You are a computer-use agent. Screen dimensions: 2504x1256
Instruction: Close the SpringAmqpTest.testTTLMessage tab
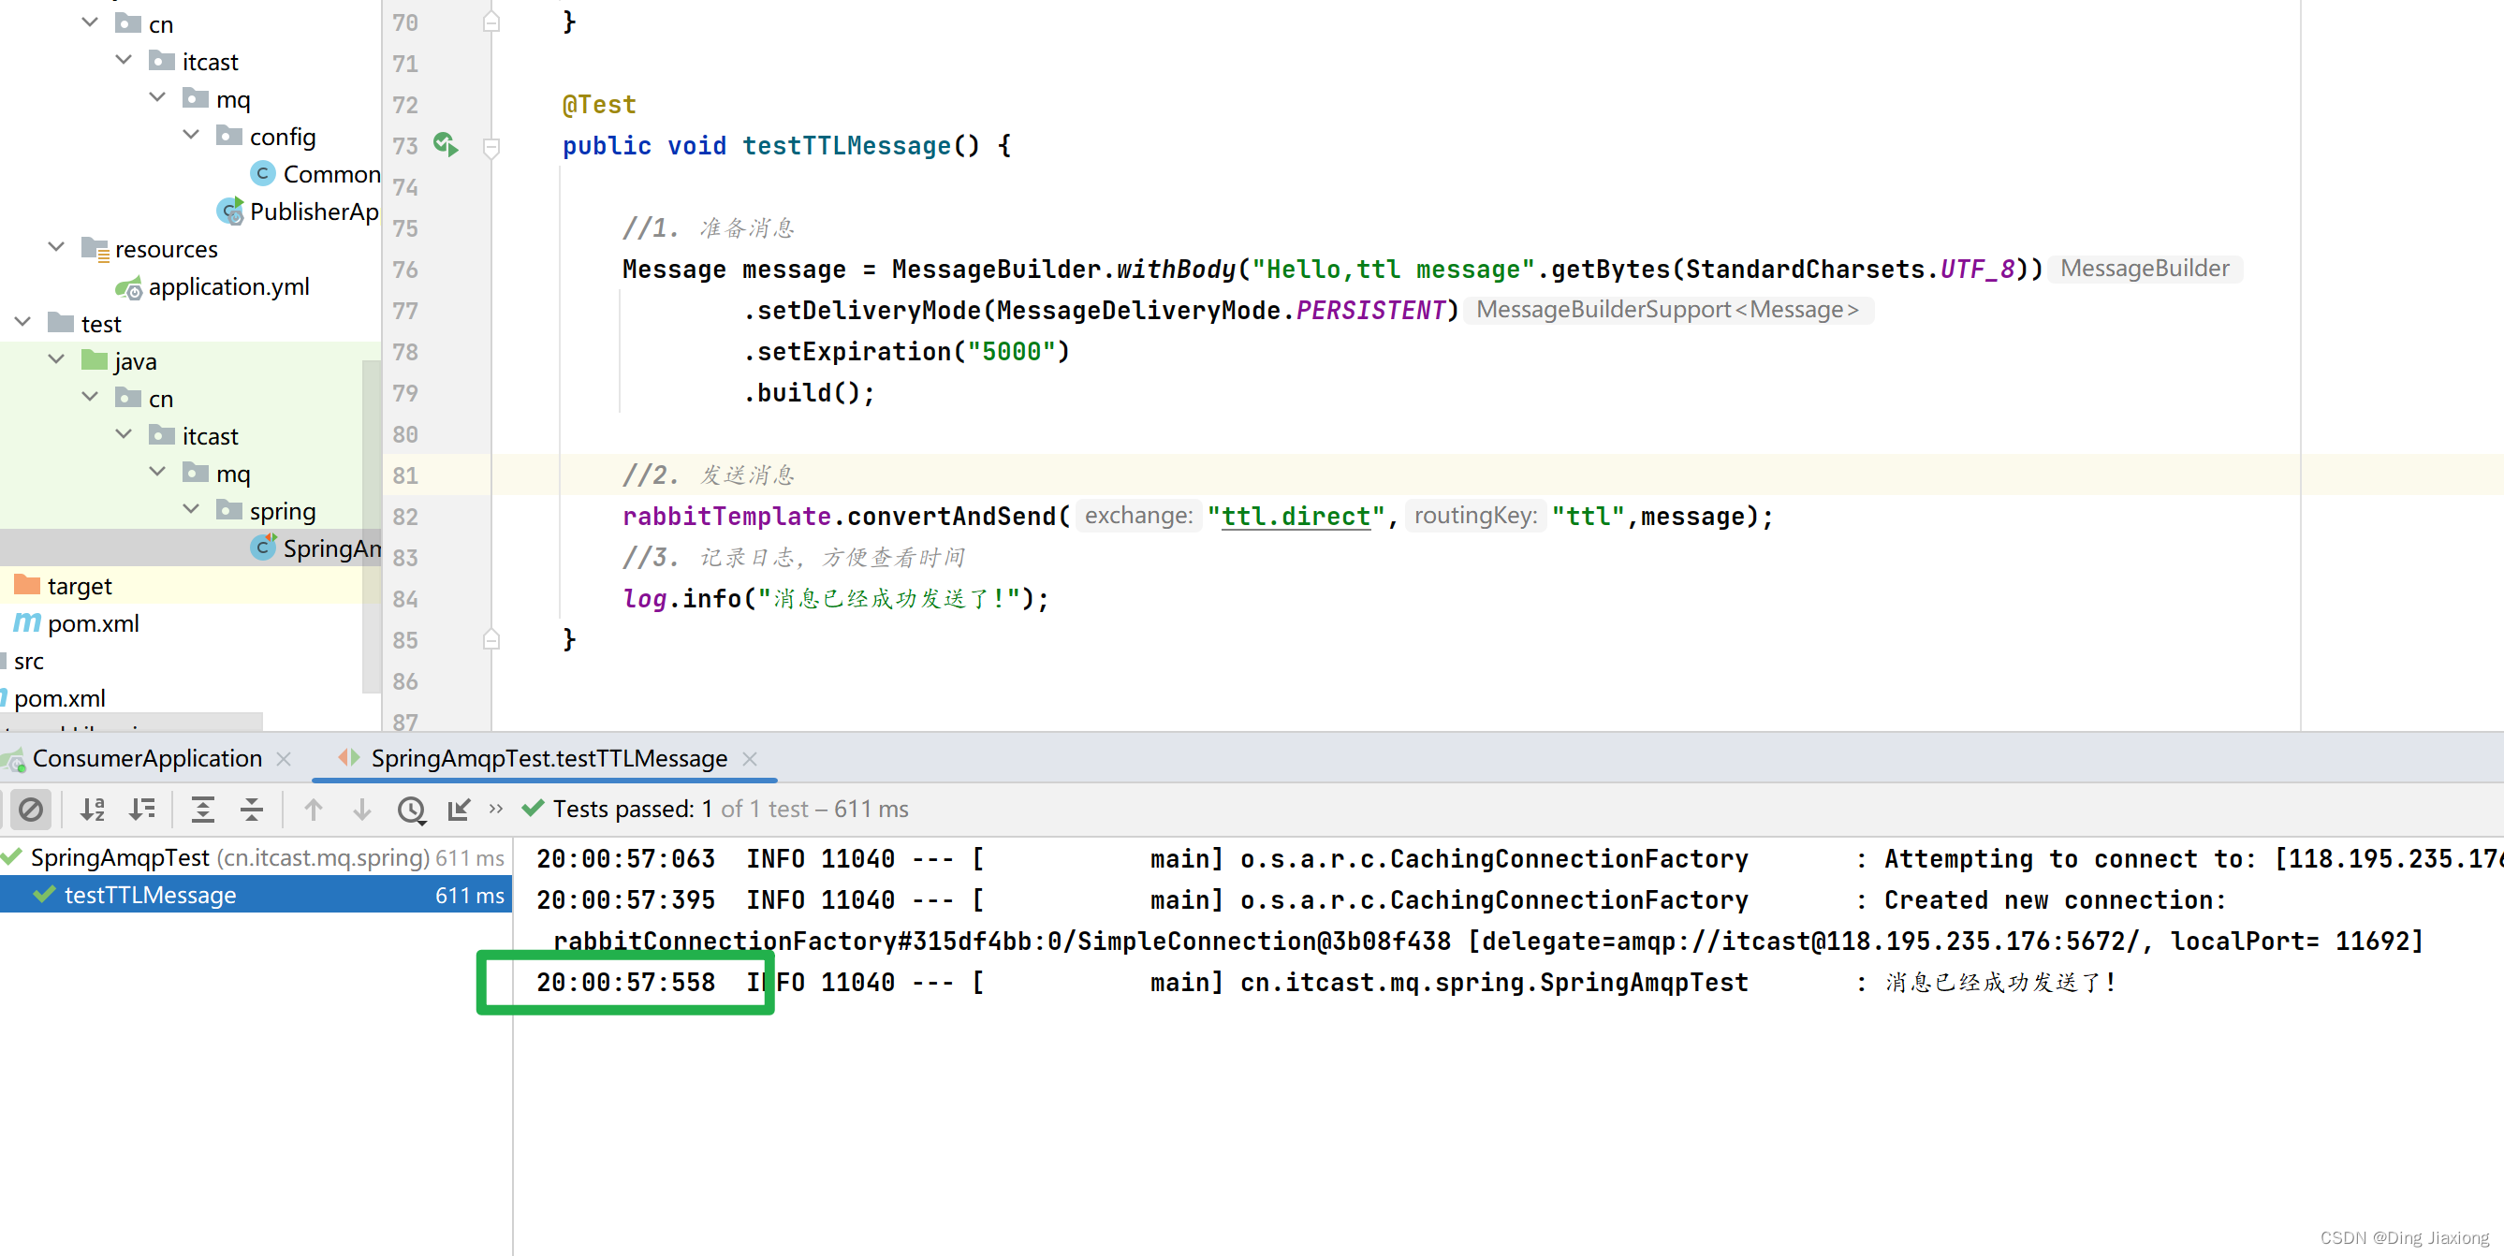point(750,758)
